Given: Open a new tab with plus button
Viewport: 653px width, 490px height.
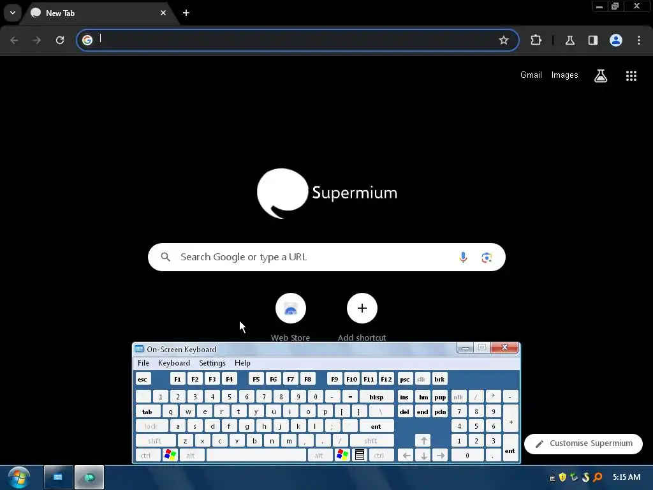Looking at the screenshot, I should 186,13.
